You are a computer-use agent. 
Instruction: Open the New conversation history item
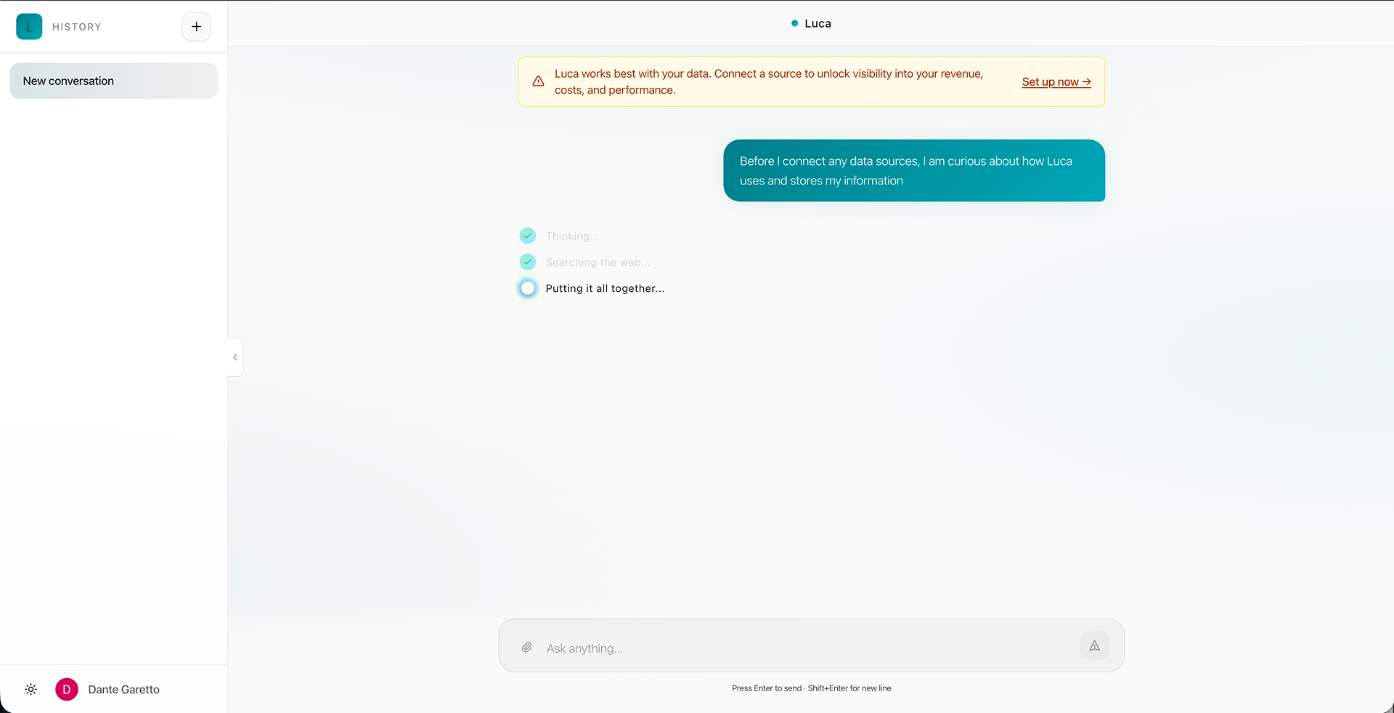pos(113,81)
